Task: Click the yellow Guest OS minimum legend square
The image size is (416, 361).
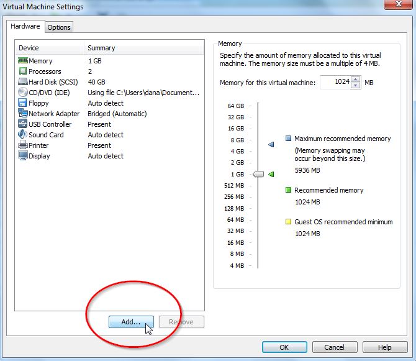Action: 288,221
